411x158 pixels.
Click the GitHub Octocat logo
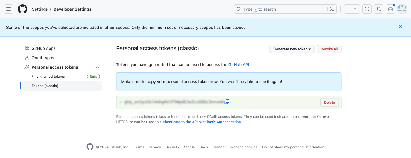[x=23, y=9]
